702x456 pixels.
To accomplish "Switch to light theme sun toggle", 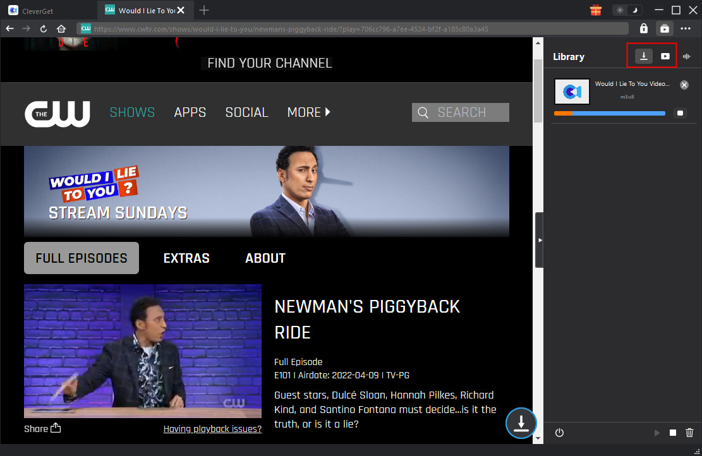I will [x=620, y=10].
